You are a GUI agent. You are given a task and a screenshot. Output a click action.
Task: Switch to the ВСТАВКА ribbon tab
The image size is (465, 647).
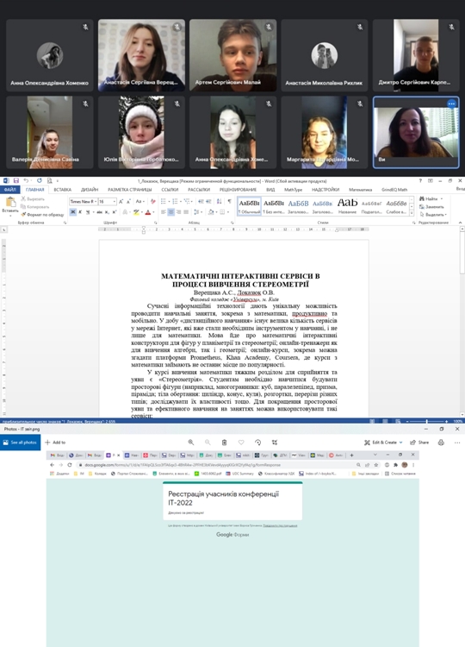(x=63, y=190)
